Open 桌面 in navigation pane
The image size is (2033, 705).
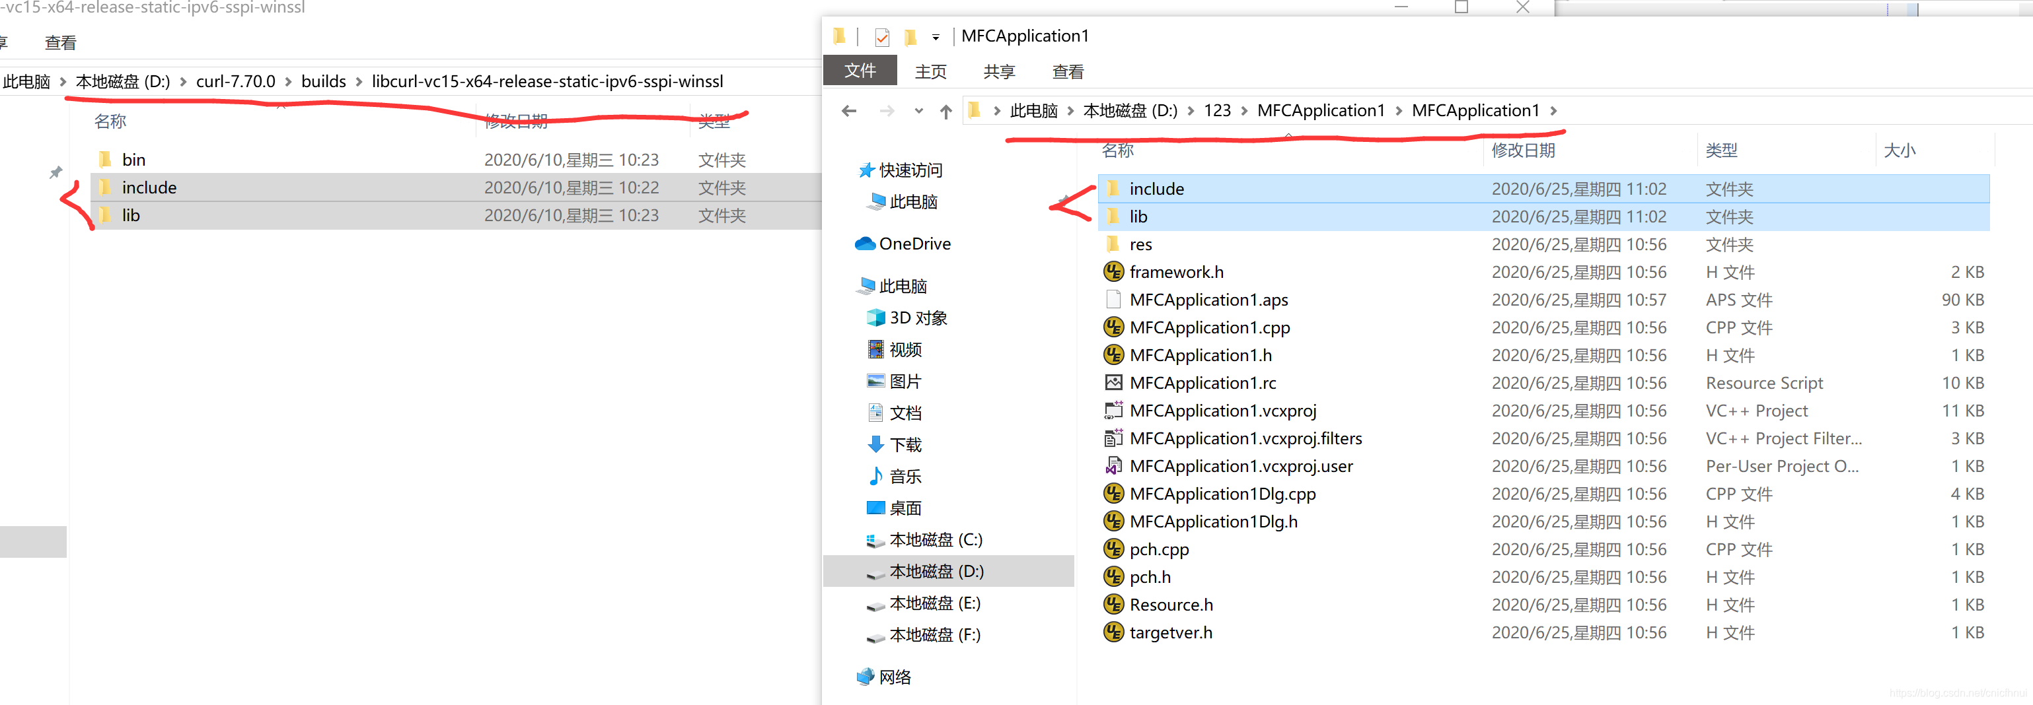coord(895,508)
